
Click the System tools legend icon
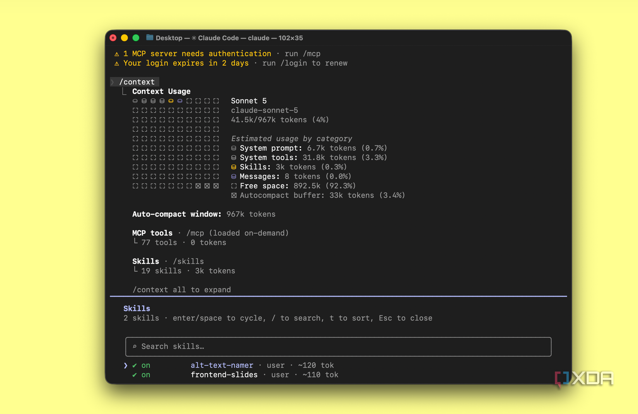pos(234,158)
